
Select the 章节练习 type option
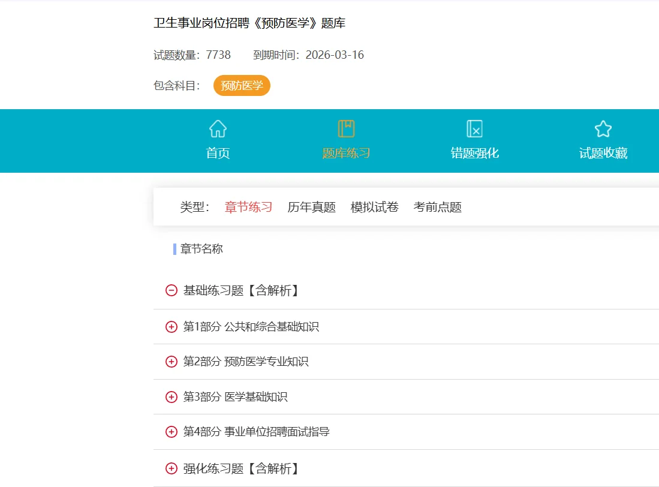pos(248,206)
